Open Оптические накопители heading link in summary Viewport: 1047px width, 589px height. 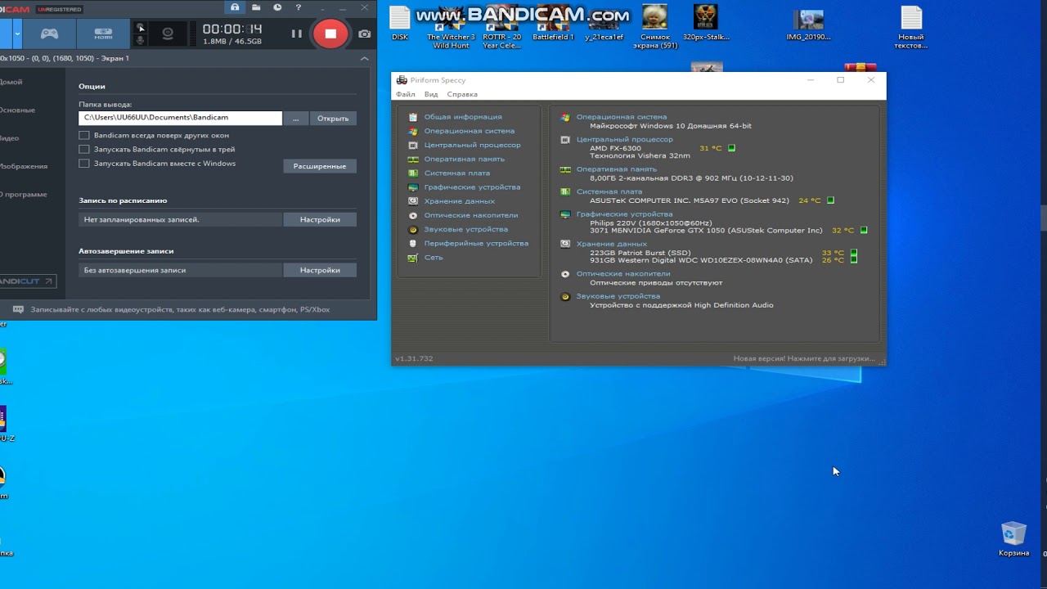tap(623, 274)
